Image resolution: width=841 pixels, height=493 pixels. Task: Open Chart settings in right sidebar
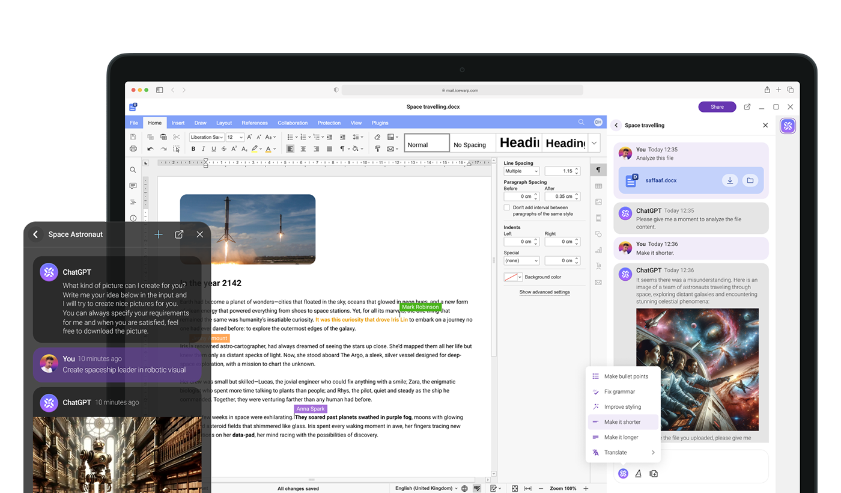[598, 250]
